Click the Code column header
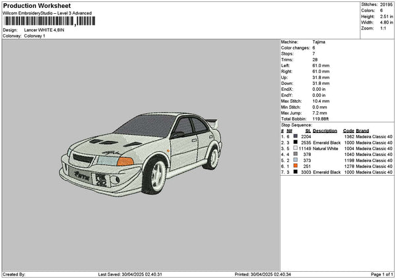The image size is (396, 279). tap(348, 130)
